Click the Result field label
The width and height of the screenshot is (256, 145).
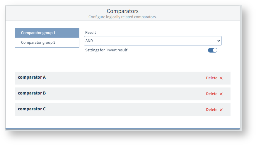tap(91, 33)
